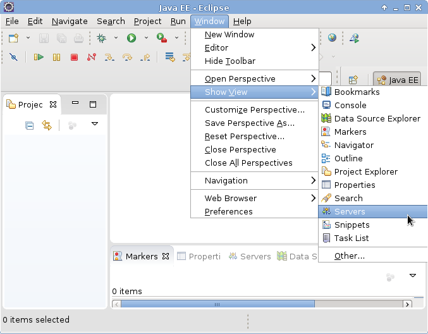Open Markers view menu triangle
This screenshot has height=334, width=428.
coord(413,276)
